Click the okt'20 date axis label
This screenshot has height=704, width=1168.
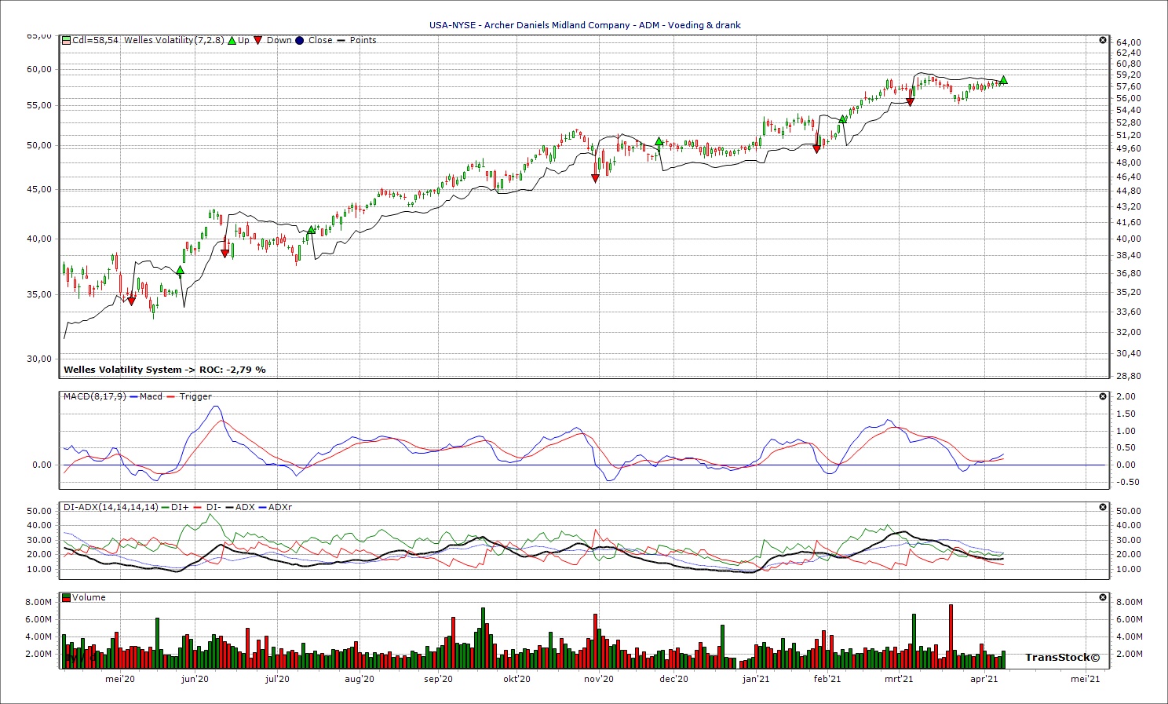pos(516,679)
